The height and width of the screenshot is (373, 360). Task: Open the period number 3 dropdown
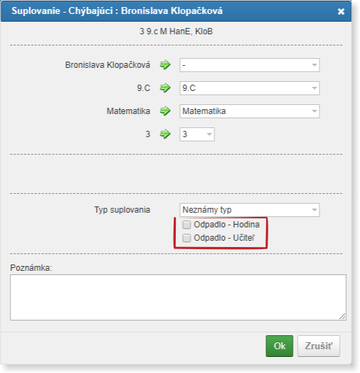(197, 134)
